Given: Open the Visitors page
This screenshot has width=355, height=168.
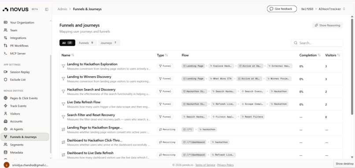Looking at the screenshot, I should tap(15, 114).
